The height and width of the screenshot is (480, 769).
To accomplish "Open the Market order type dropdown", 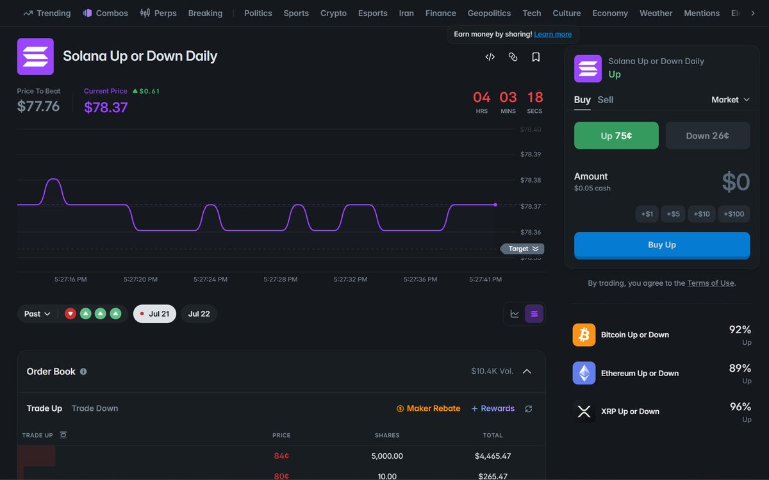I will [731, 99].
